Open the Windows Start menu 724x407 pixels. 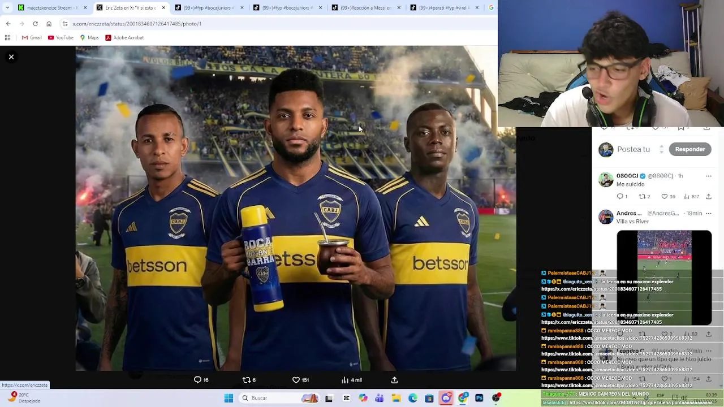point(229,398)
